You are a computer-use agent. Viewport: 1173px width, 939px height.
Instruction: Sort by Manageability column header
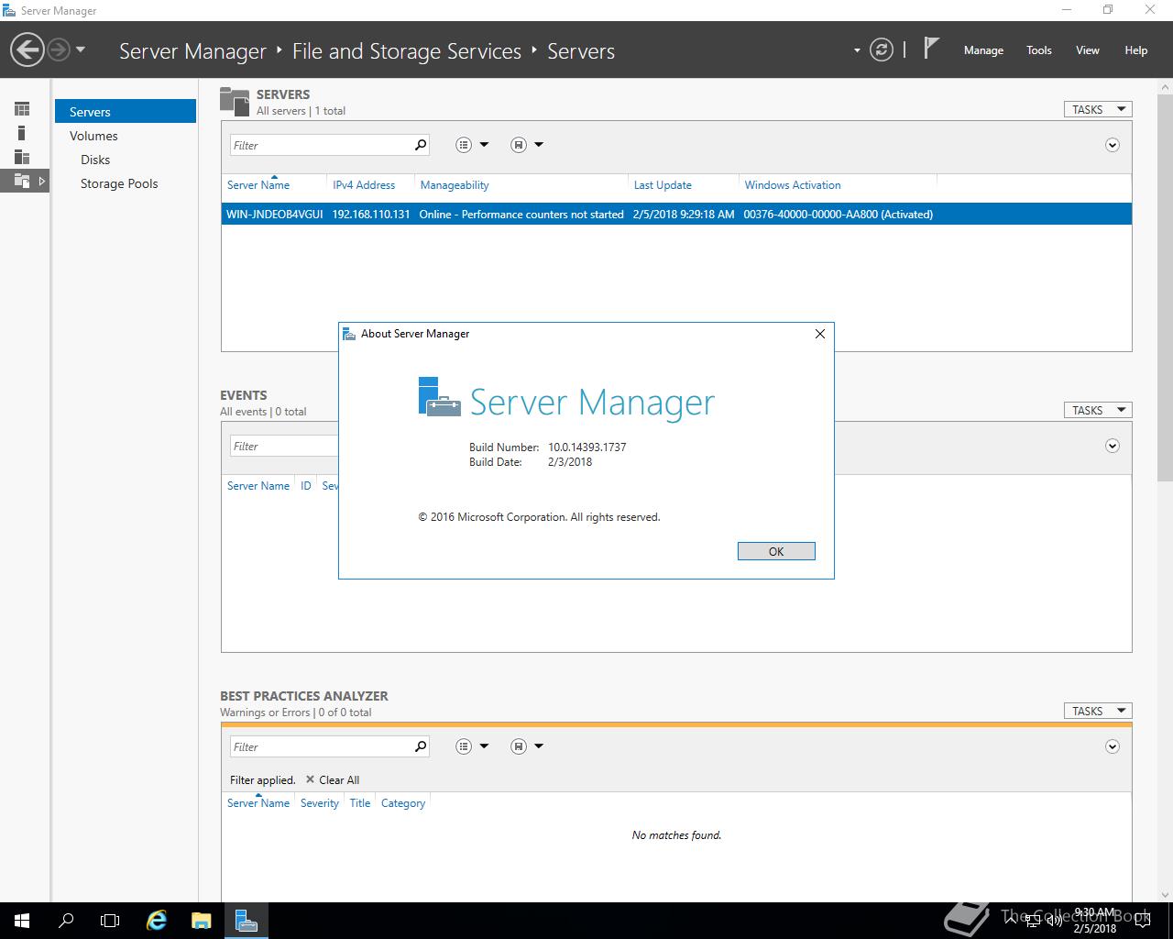point(455,185)
